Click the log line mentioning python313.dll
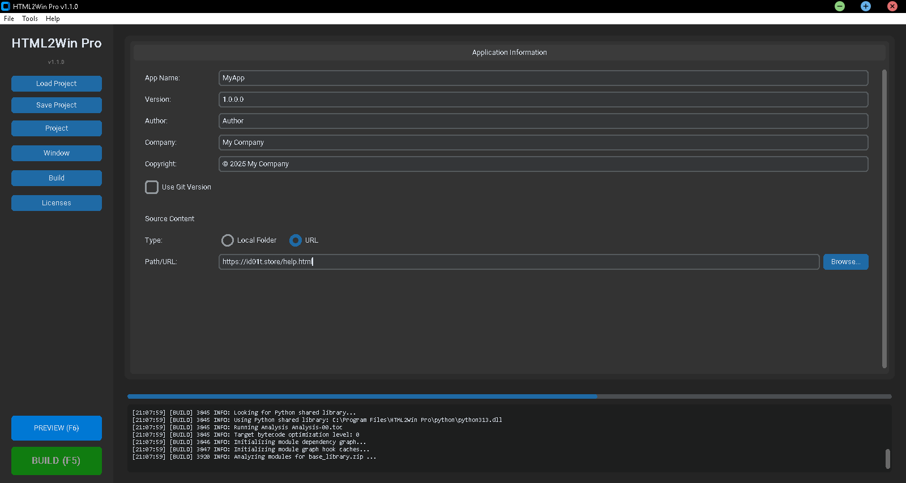Screen dimensions: 906x483 coord(317,420)
